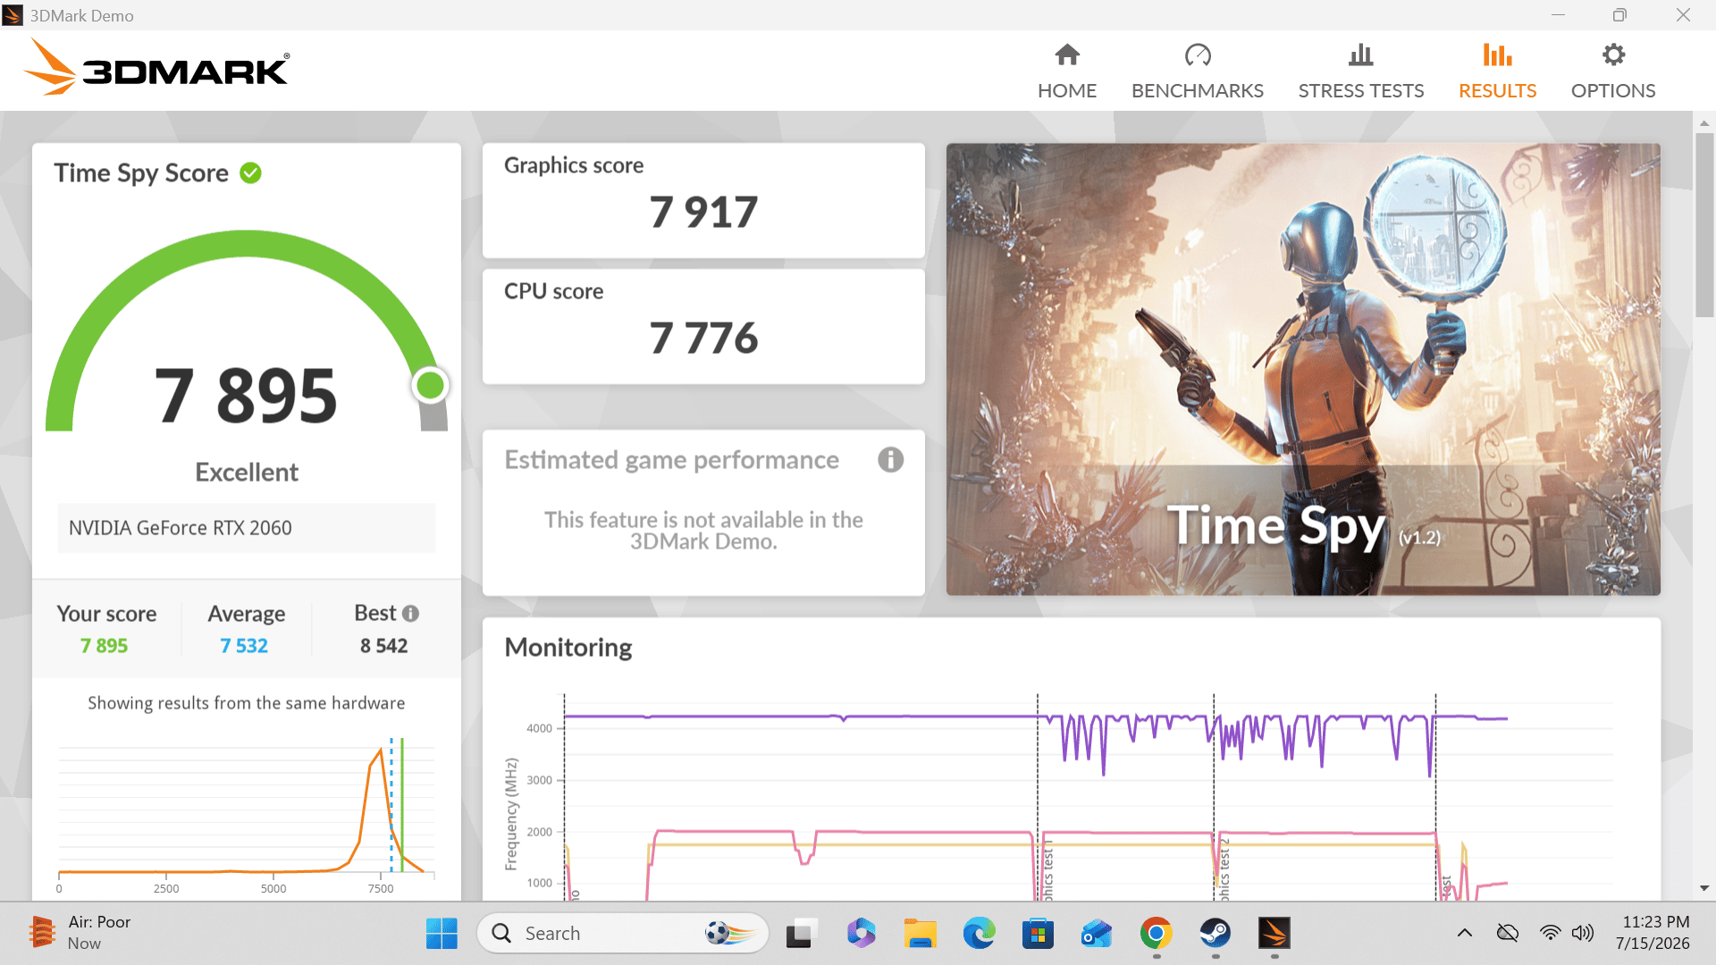Open Task View from the taskbar
1716x965 pixels.
click(x=801, y=934)
